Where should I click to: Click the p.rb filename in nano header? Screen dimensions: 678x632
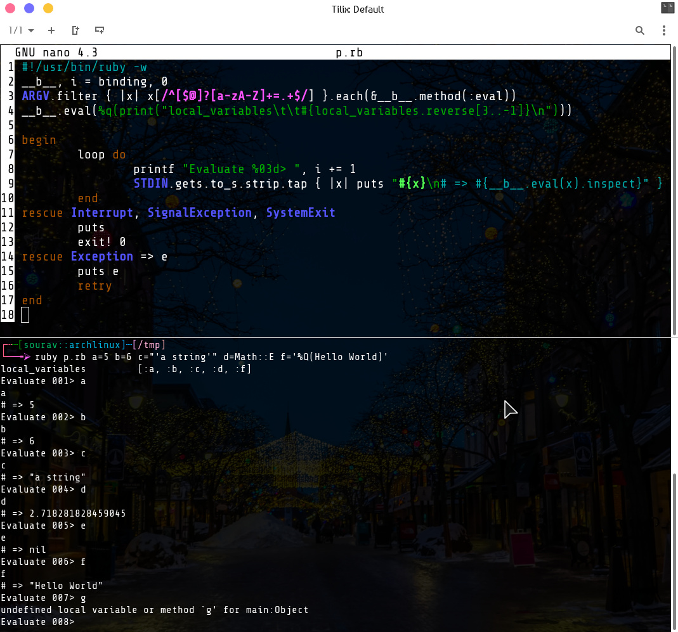(x=349, y=53)
